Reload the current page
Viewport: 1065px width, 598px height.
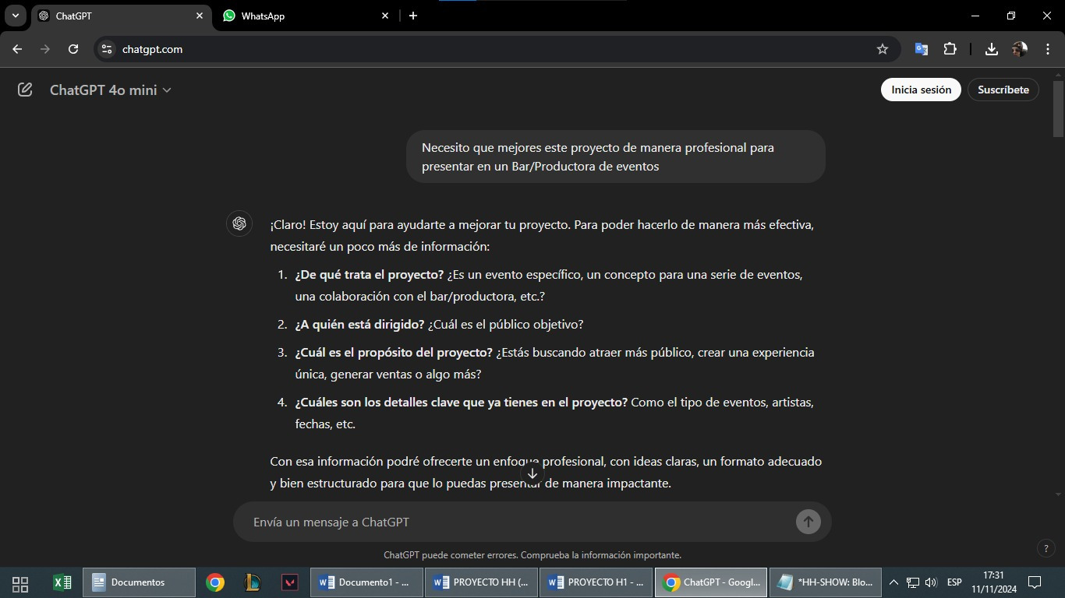(73, 49)
